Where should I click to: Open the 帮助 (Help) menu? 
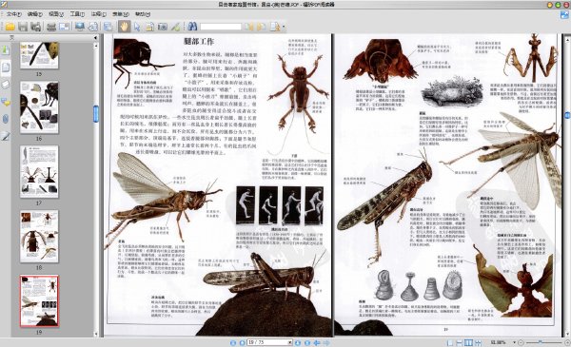[x=143, y=14]
